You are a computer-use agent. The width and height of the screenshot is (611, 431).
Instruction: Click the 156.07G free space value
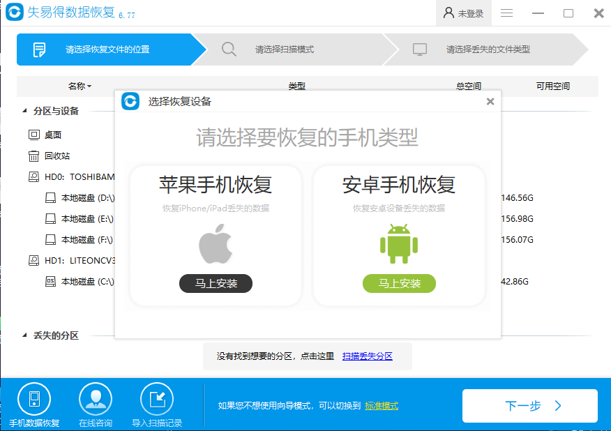(x=517, y=240)
